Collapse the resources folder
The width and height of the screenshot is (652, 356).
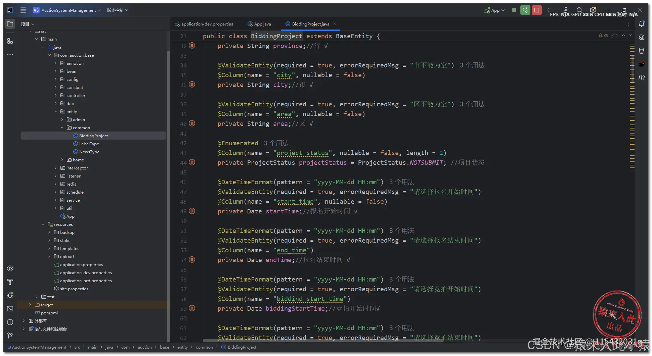[43, 224]
